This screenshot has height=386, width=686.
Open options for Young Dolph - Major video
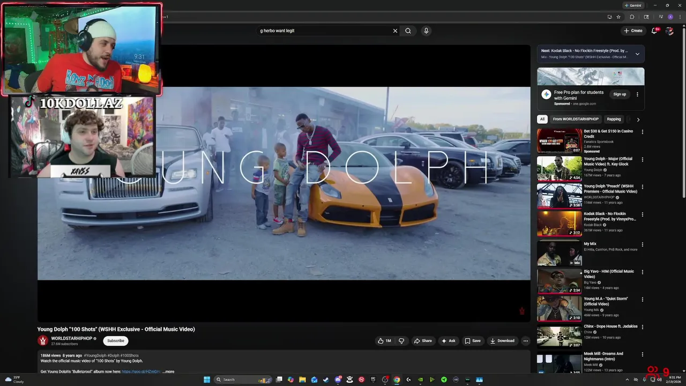tap(643, 159)
